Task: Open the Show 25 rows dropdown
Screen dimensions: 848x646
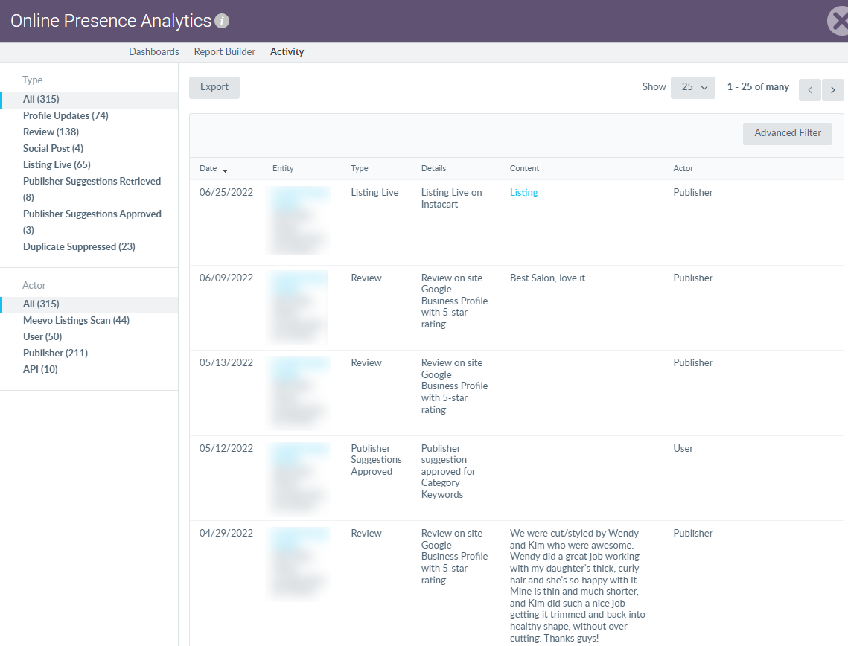Action: pos(693,88)
